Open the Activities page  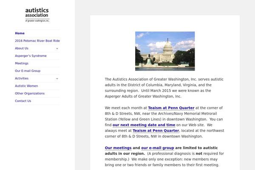(22, 78)
